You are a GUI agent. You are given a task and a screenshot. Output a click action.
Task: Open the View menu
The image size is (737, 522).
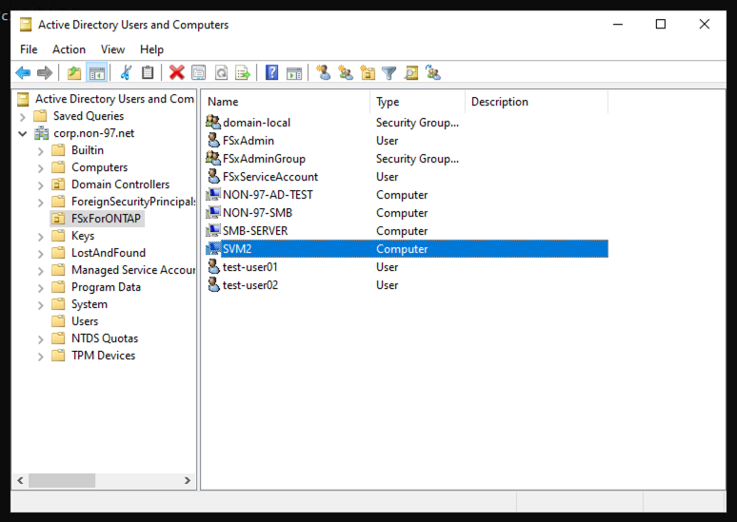[112, 49]
